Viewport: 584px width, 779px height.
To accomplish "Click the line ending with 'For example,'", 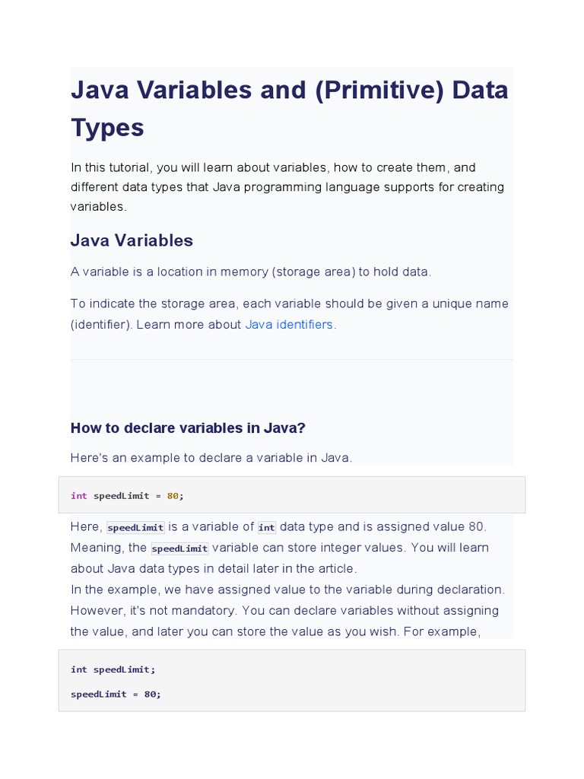I will point(275,631).
